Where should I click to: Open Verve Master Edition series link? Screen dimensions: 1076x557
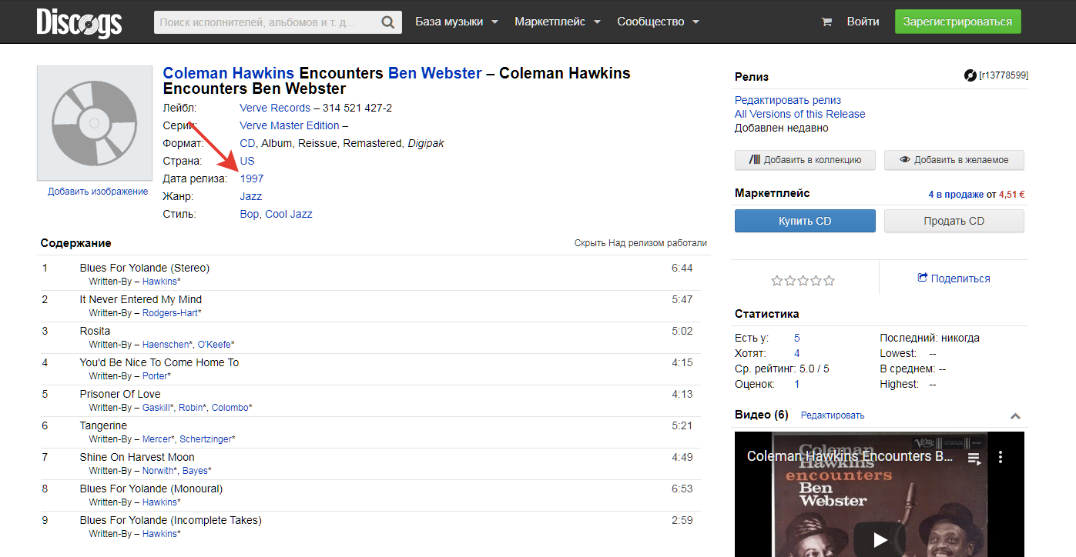[x=290, y=125]
